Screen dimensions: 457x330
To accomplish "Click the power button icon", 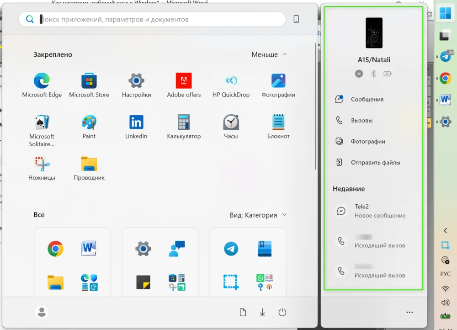I will 282,312.
